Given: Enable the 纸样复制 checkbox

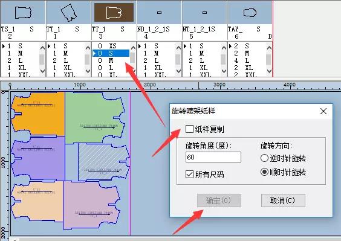Looking at the screenshot, I should point(189,129).
